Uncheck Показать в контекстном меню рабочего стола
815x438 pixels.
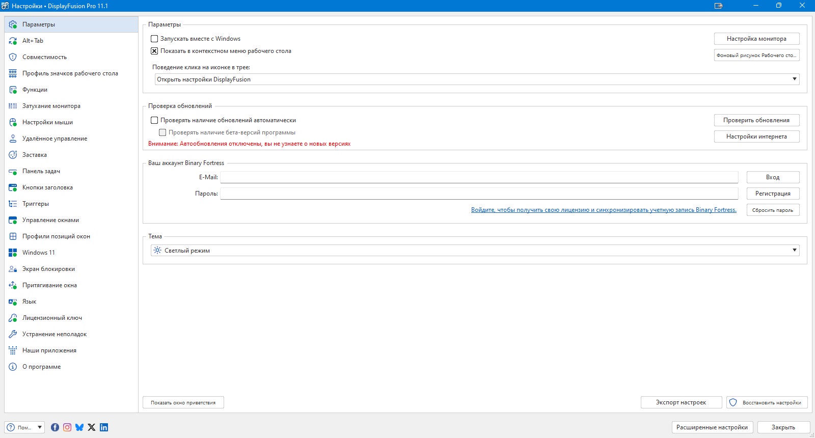tap(154, 51)
